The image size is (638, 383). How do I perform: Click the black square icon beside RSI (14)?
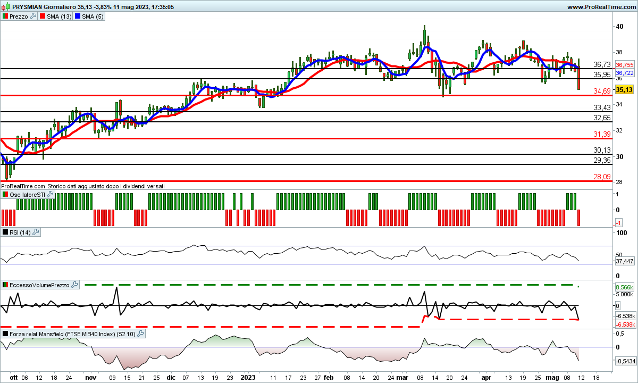coord(5,232)
